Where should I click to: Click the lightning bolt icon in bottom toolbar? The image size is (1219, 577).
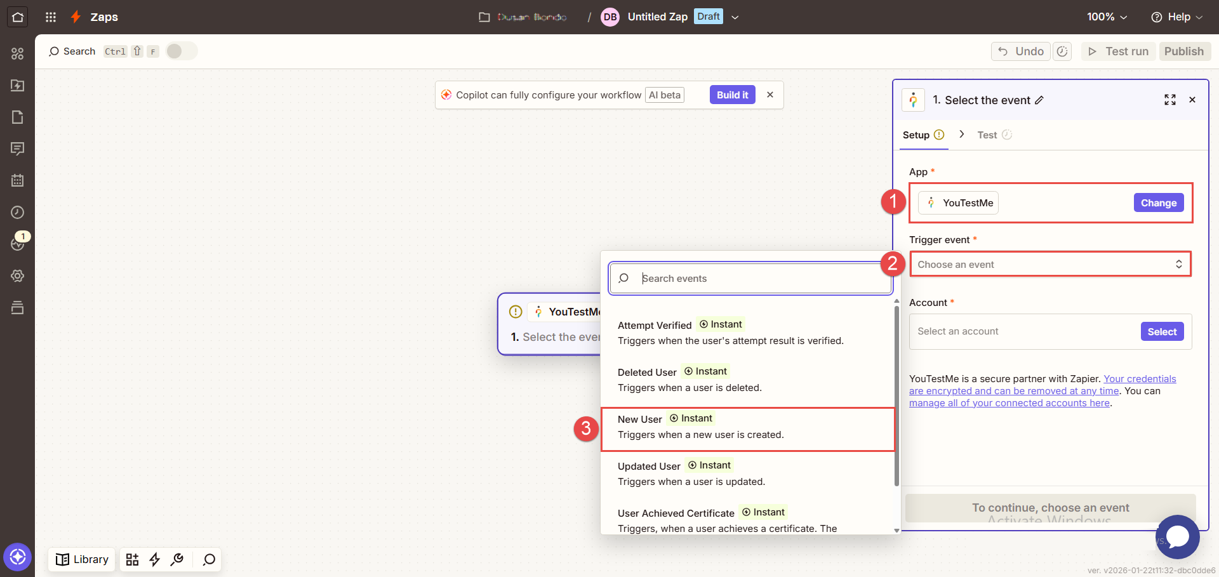(154, 559)
